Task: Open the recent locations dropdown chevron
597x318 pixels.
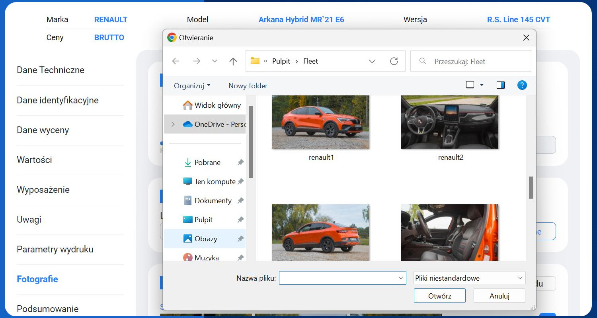Action: coord(215,61)
